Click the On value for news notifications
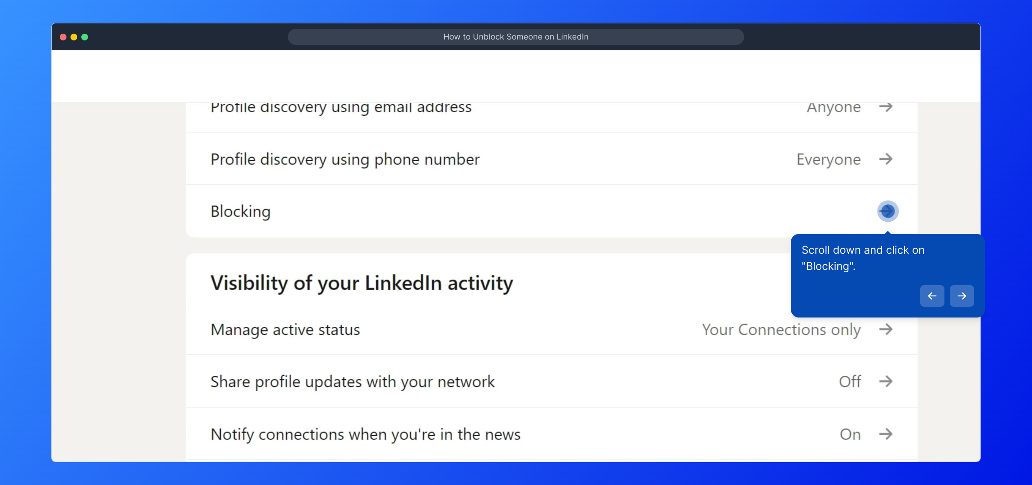This screenshot has width=1032, height=485. pyautogui.click(x=850, y=435)
